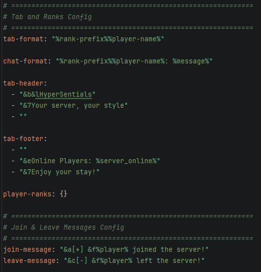Click the join-message key
The image size is (261, 272).
coord(27,250)
